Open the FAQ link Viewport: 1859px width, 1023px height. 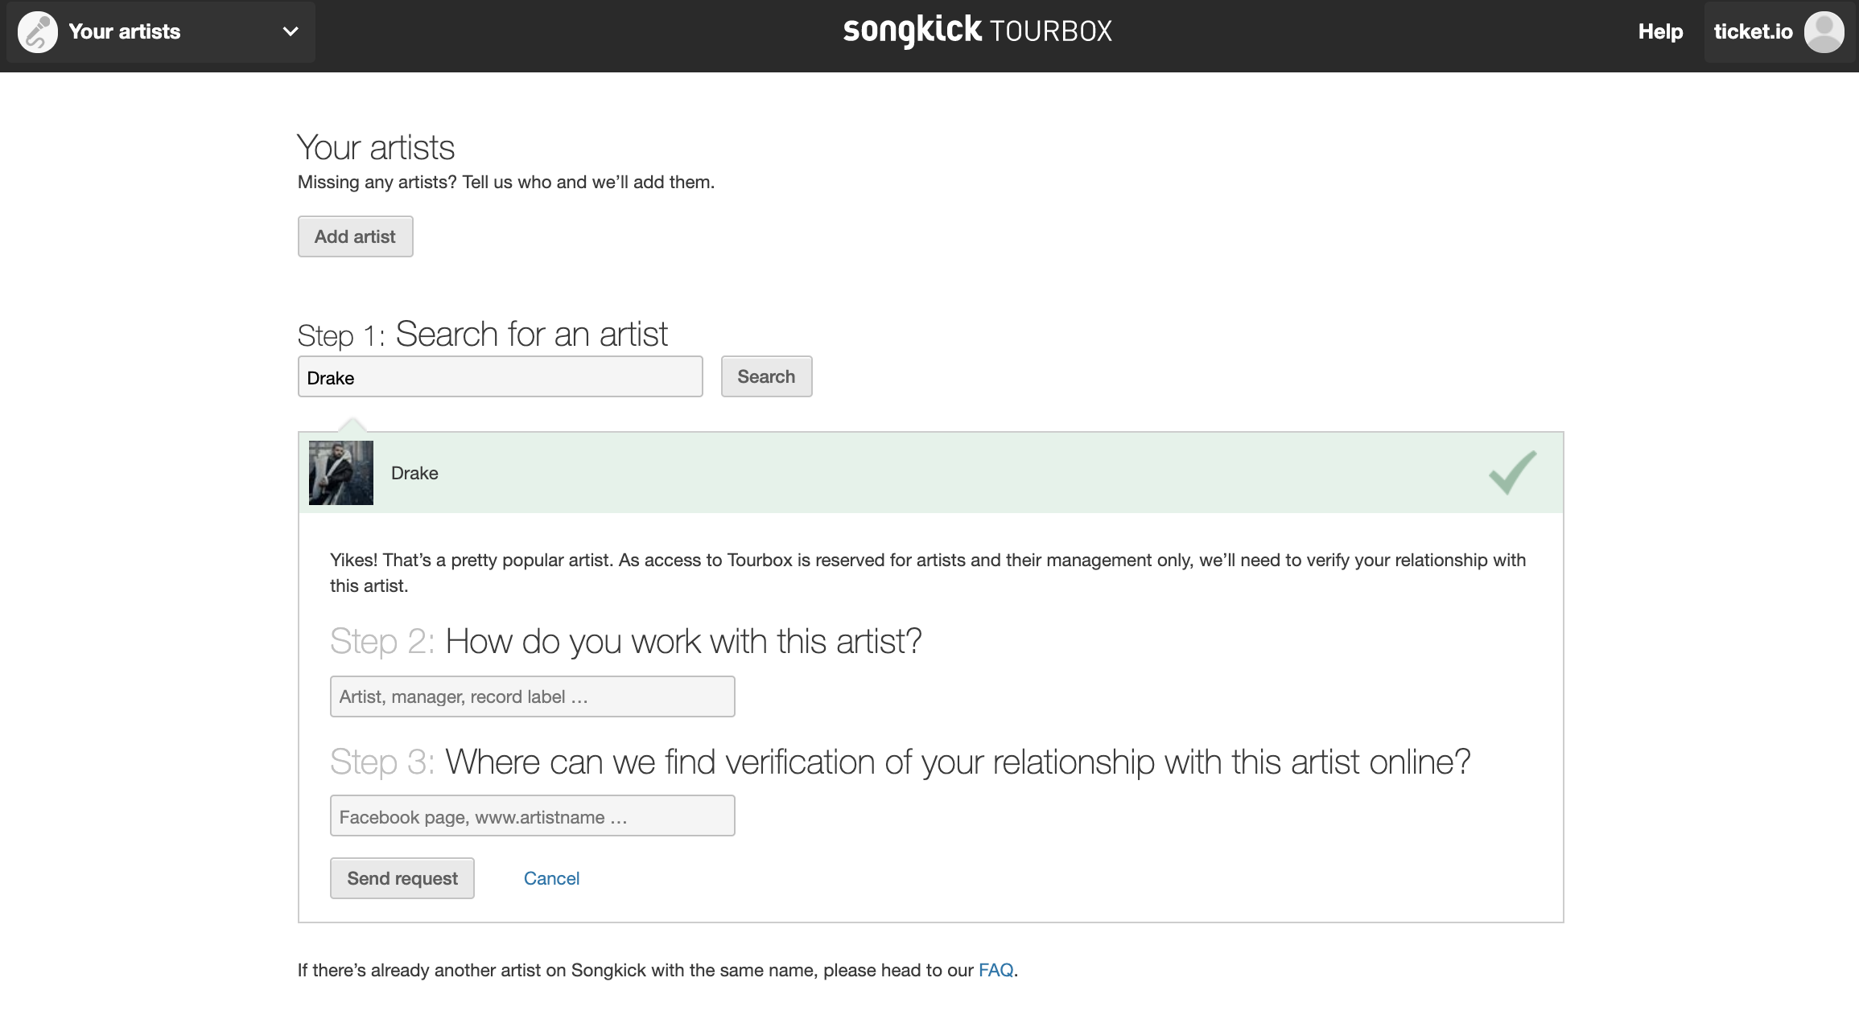pos(995,970)
